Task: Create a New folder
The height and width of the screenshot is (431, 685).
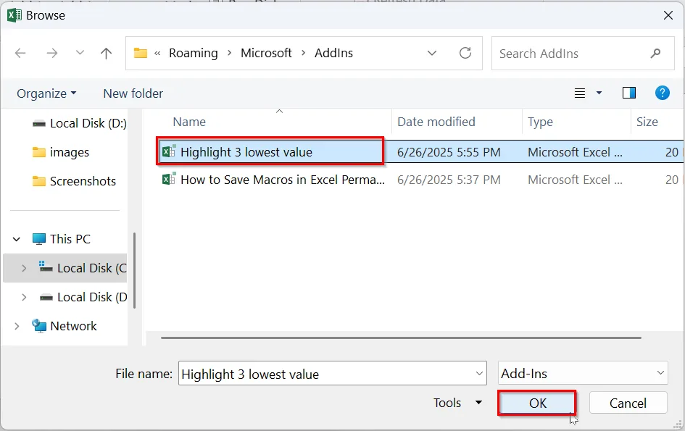Action: pyautogui.click(x=133, y=93)
